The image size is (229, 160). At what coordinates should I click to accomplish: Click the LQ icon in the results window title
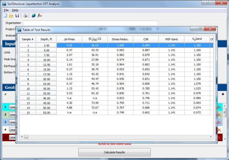coord(20,29)
